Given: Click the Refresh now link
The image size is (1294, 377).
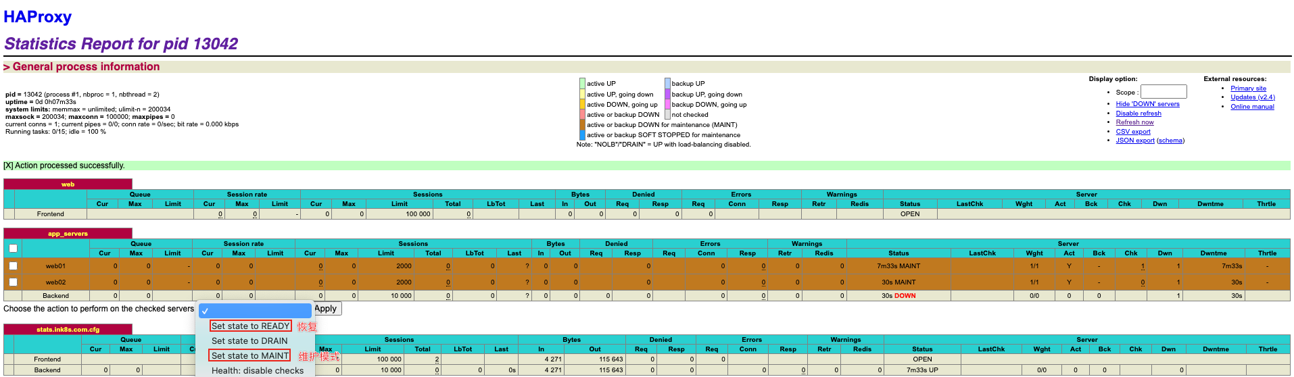Looking at the screenshot, I should tap(1134, 122).
